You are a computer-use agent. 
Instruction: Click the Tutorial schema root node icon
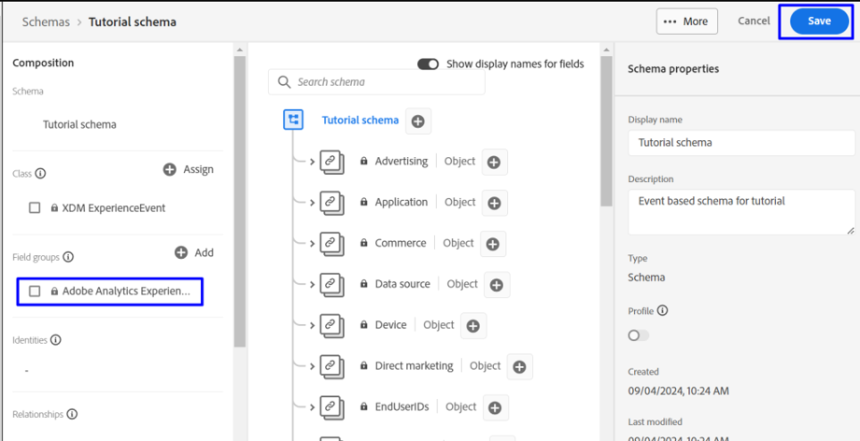coord(293,120)
